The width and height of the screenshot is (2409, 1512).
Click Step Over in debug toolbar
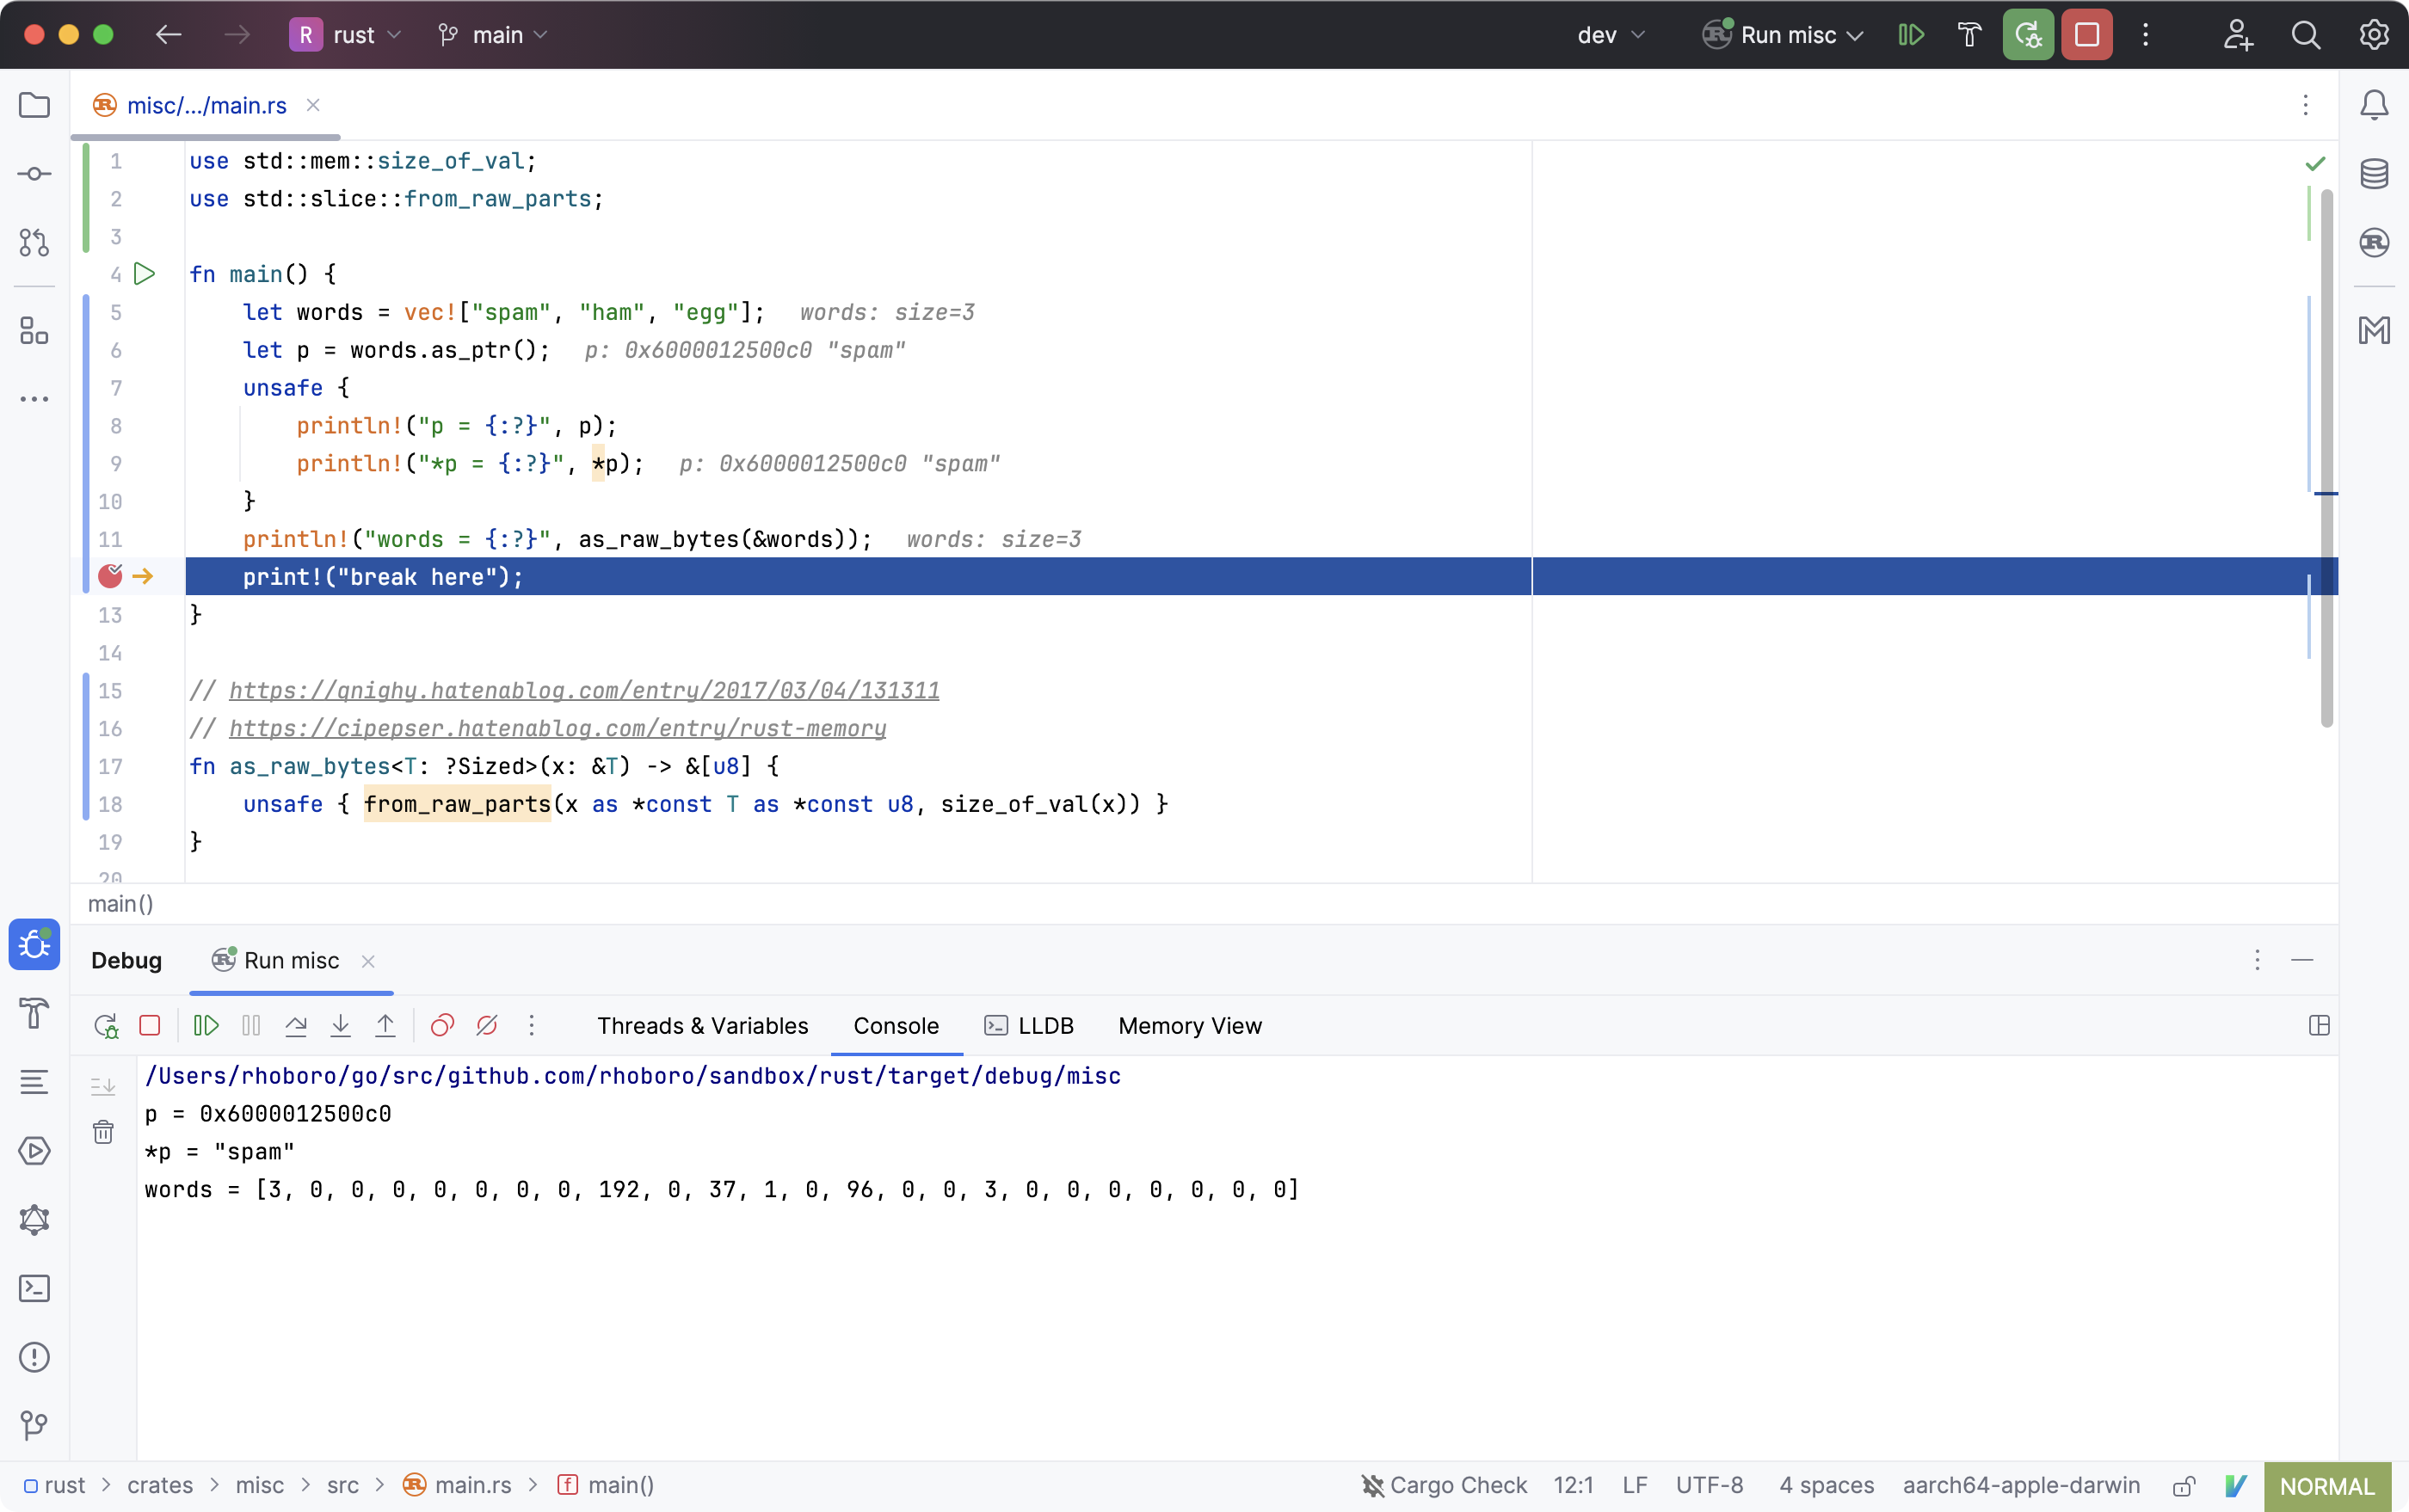pyautogui.click(x=295, y=1025)
